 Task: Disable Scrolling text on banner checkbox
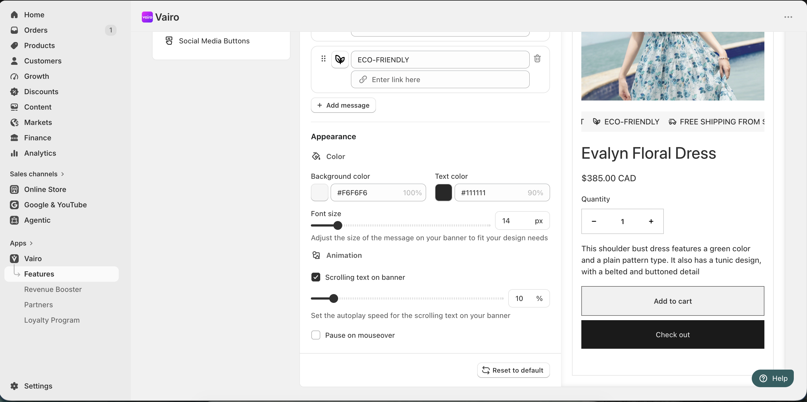pos(316,277)
